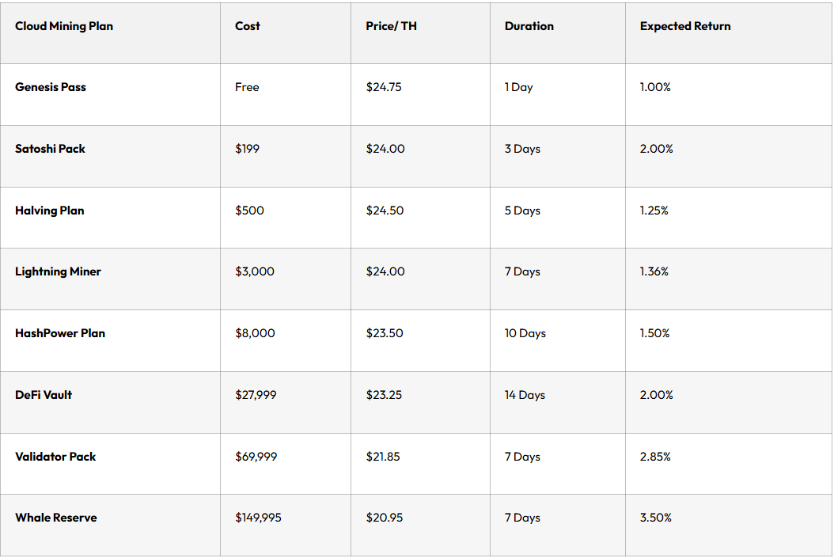The image size is (834, 558).
Task: Click the Whale Reserve plan name
Action: tap(56, 518)
